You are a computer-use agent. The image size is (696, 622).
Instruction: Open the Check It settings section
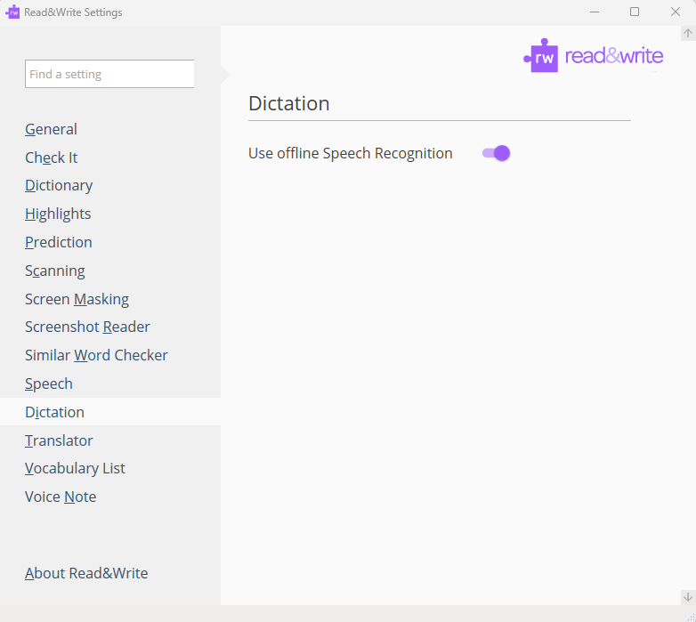coord(52,158)
